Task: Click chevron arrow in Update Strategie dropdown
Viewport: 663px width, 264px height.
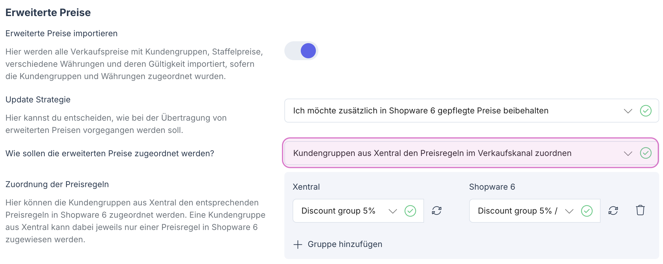Action: 628,111
